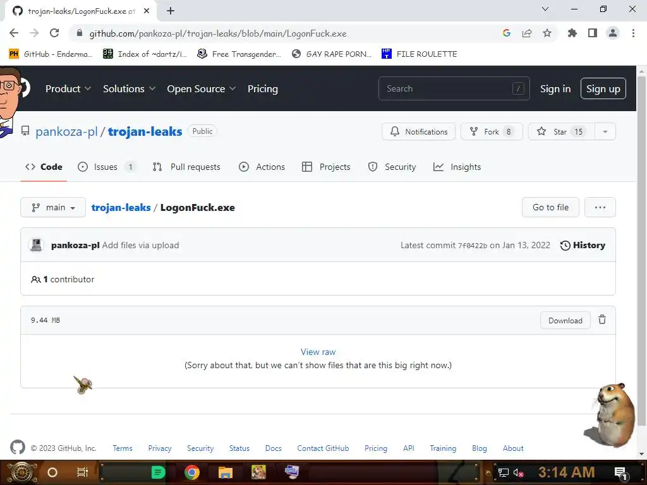Screen dimensions: 647x485
Task: Open the Projects tab
Action: coord(326,167)
